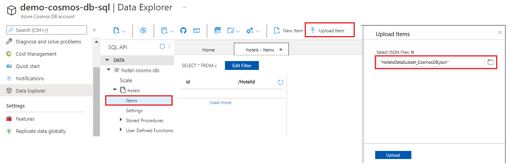Click the /HotelId column header
The height and width of the screenshot is (164, 510).
247,82
